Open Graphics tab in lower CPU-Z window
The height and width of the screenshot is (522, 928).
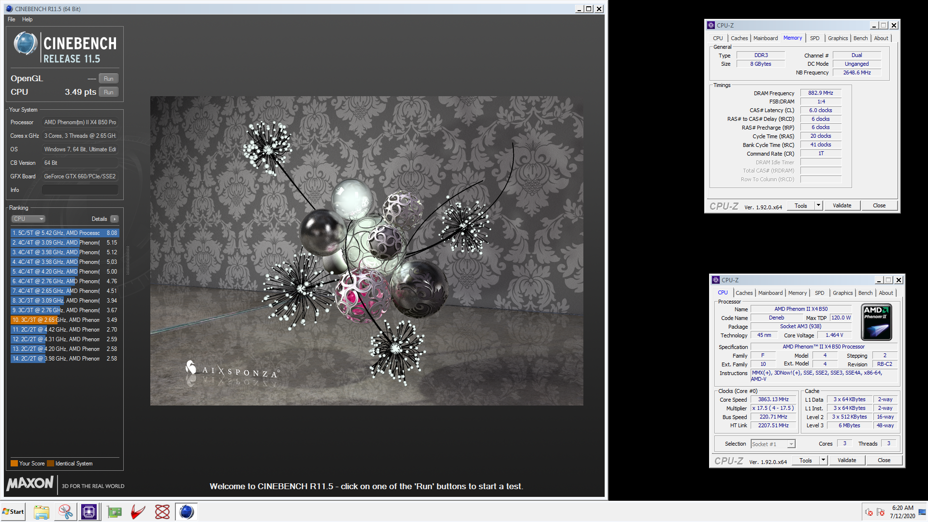[842, 293]
